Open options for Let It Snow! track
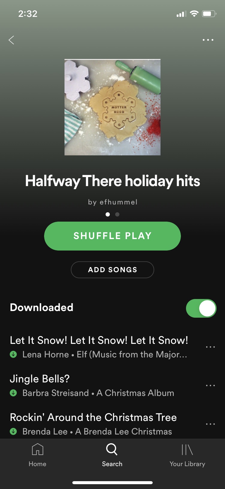This screenshot has height=489, width=225. (x=210, y=347)
